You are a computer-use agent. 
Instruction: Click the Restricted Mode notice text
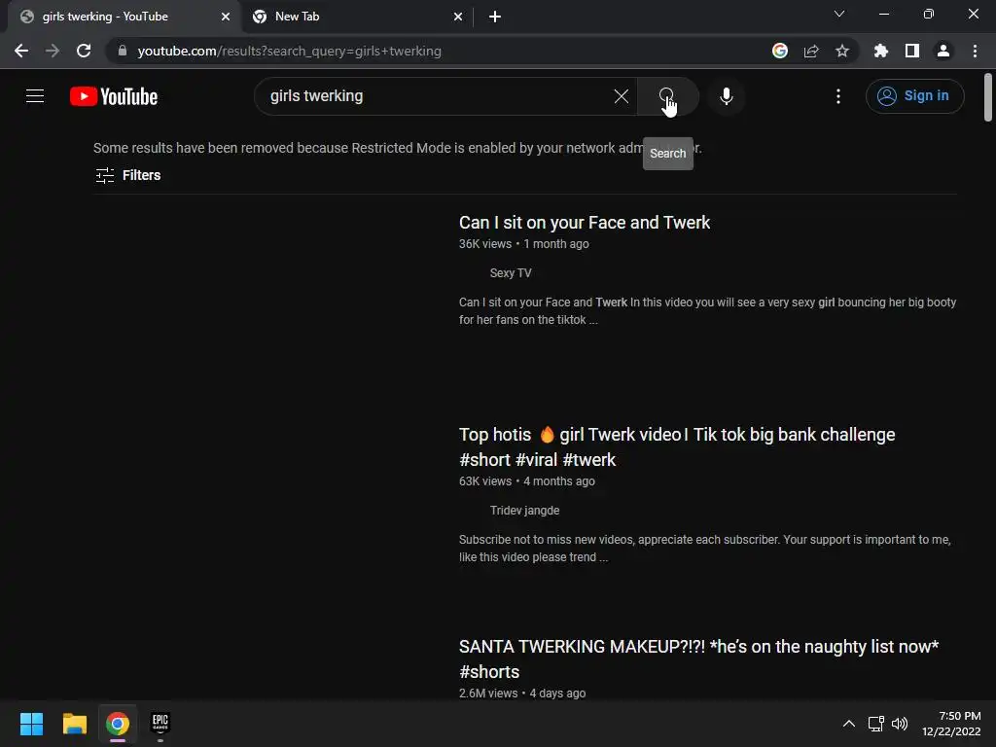point(398,148)
